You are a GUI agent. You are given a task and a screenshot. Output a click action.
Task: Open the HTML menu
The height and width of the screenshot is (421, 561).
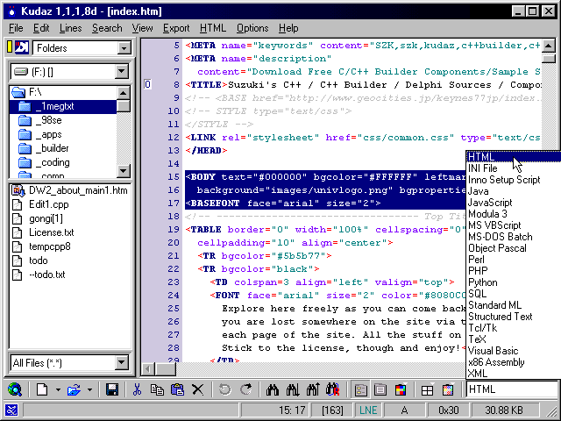[213, 28]
